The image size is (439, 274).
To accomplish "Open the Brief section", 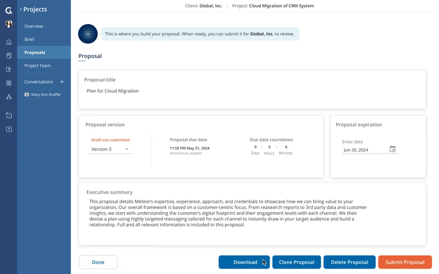I will pos(29,39).
